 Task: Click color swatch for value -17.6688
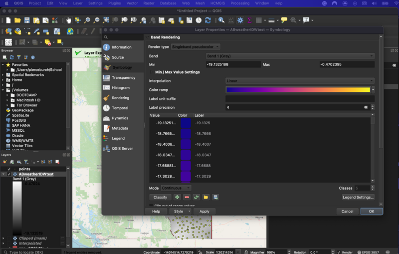coord(186,166)
